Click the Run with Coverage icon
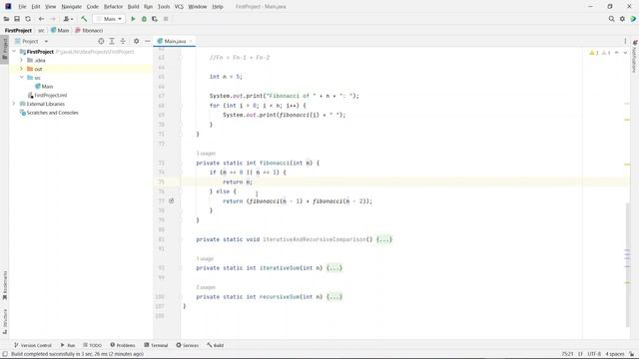This screenshot has height=359, width=639. (155, 19)
